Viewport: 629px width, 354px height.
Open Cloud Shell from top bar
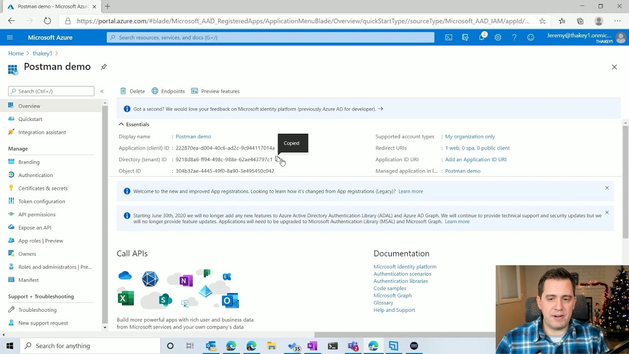(449, 37)
